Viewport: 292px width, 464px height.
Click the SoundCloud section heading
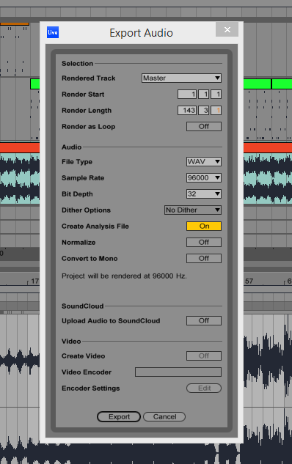click(x=83, y=306)
